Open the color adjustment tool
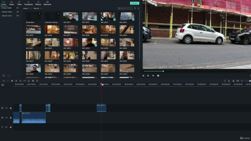Viewport: 251px width, 141px height. [x=29, y=81]
